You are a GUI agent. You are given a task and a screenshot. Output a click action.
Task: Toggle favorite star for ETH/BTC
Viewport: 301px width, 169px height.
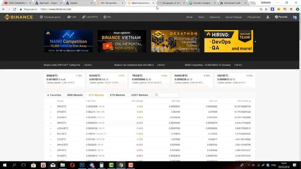50,112
